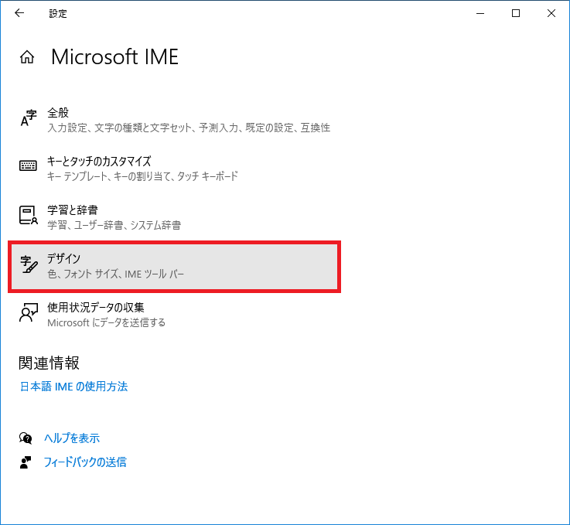Click the デザイン brush icon
This screenshot has height=525, width=570.
(x=29, y=264)
